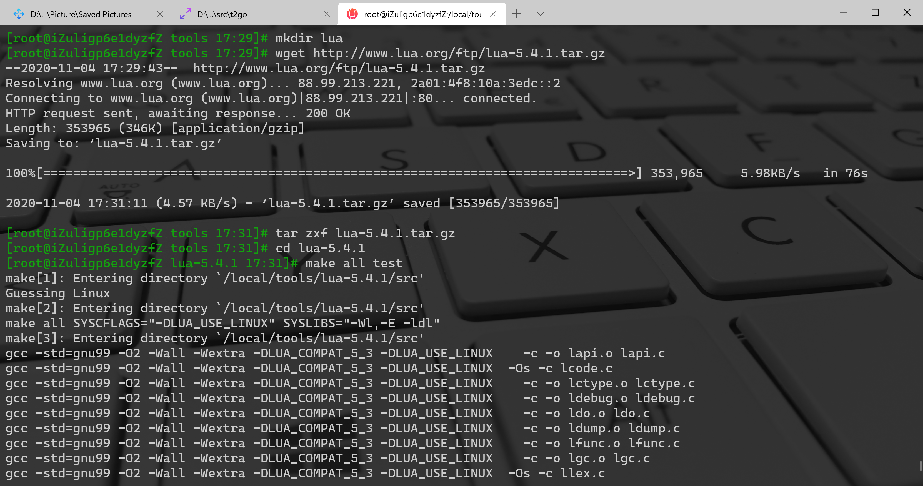Click the 'Saving to:' line
Screen dimensions: 923x486
(114, 143)
